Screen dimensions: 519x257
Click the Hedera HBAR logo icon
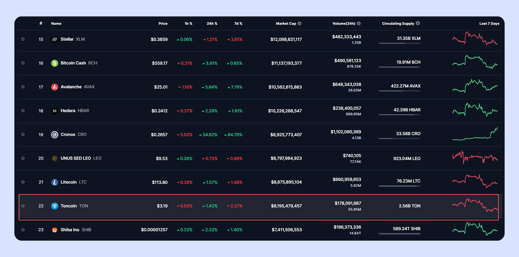[55, 111]
